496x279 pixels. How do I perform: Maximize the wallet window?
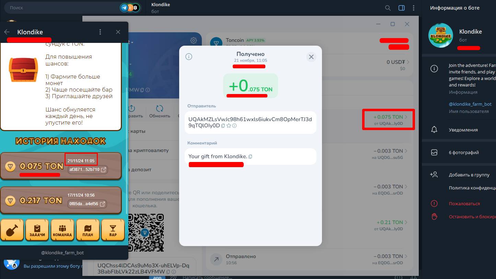coord(393,24)
